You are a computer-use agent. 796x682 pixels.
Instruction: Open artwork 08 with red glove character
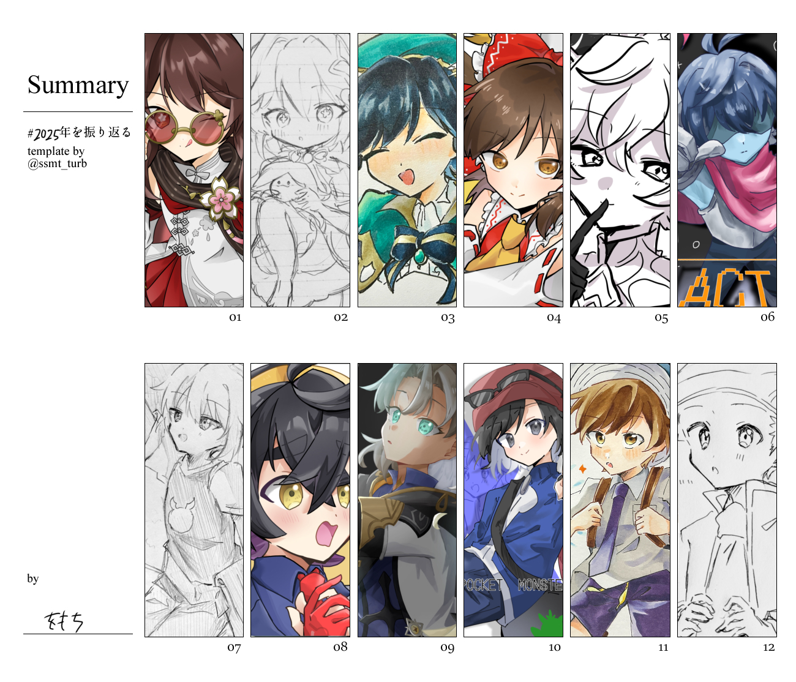click(x=300, y=500)
